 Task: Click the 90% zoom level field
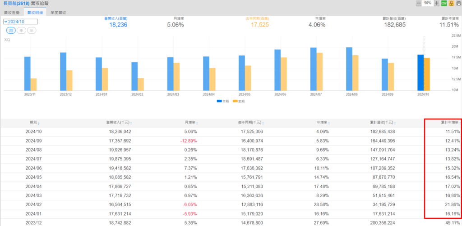428,3
